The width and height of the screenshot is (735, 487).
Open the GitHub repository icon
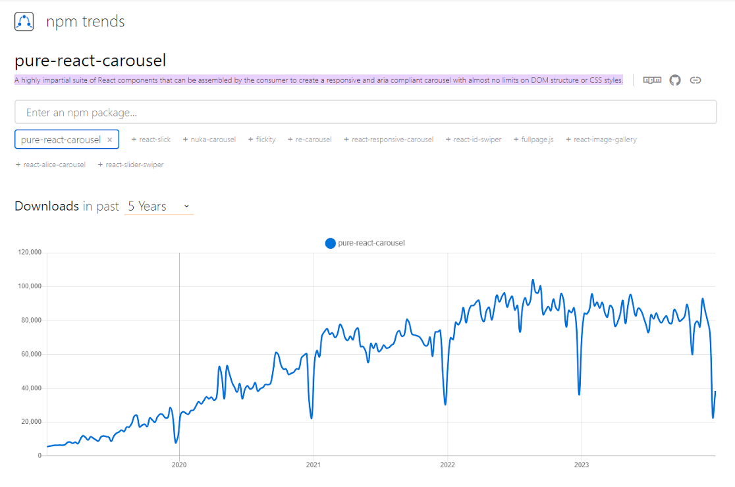point(674,80)
